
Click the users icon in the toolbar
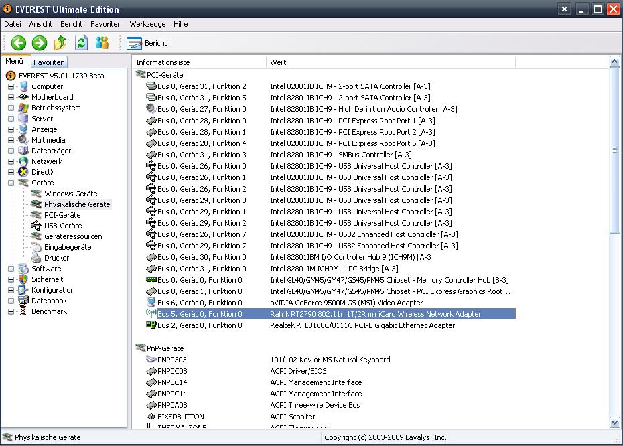(102, 43)
